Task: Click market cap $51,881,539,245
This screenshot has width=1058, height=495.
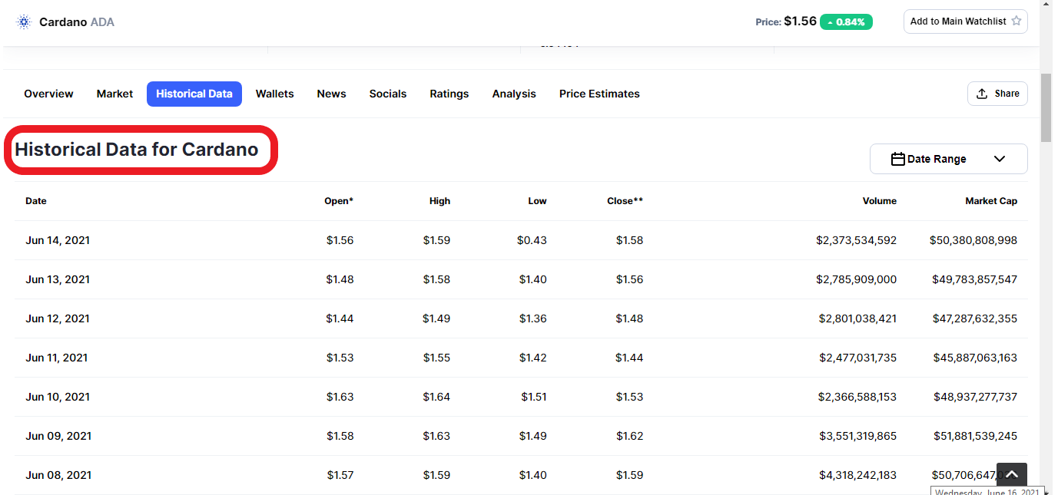Action: [976, 436]
